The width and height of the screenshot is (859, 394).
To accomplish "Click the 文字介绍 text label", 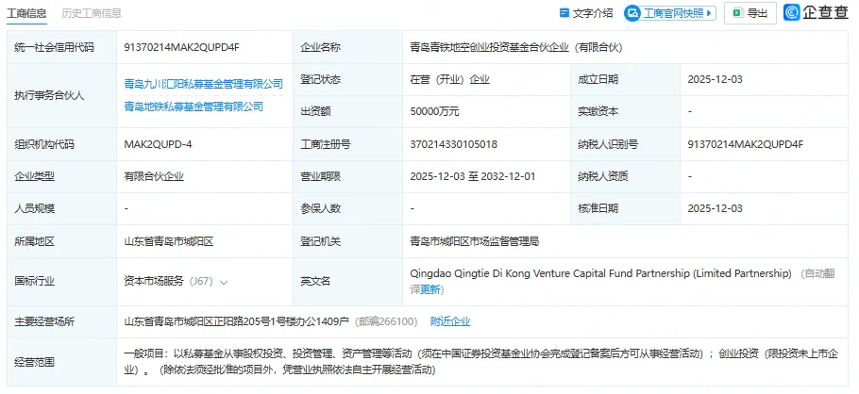I will coord(593,13).
